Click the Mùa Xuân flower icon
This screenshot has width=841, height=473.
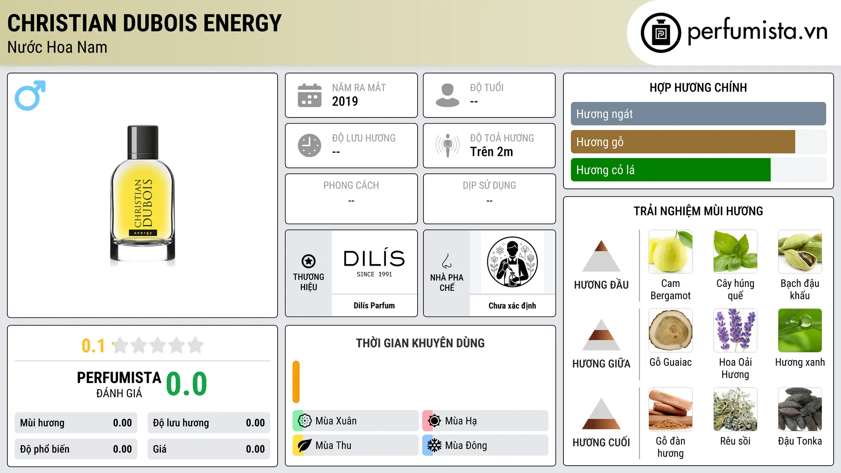(305, 421)
